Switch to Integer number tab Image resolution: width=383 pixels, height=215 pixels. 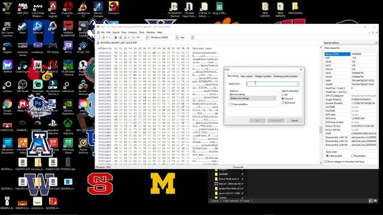(x=263, y=76)
